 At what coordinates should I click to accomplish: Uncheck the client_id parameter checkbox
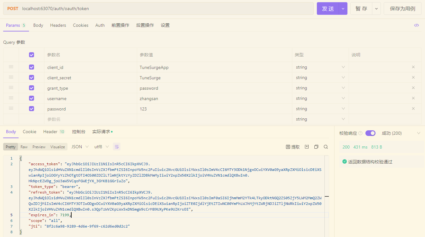point(32,67)
